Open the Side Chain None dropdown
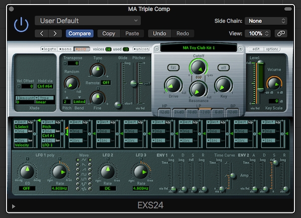Image resolution: width=301 pixels, height=218 pixels. 266,21
